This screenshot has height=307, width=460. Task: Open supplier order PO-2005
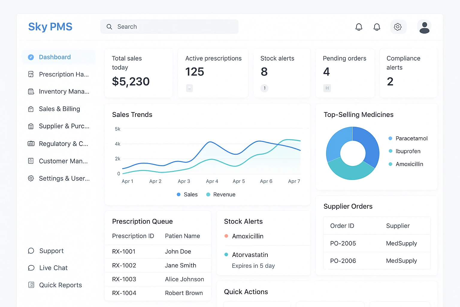tap(343, 243)
